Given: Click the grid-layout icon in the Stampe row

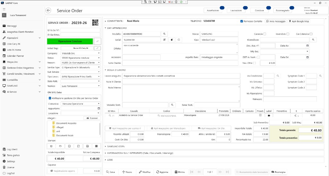Looking at the screenshot, I should click(x=96, y=146).
